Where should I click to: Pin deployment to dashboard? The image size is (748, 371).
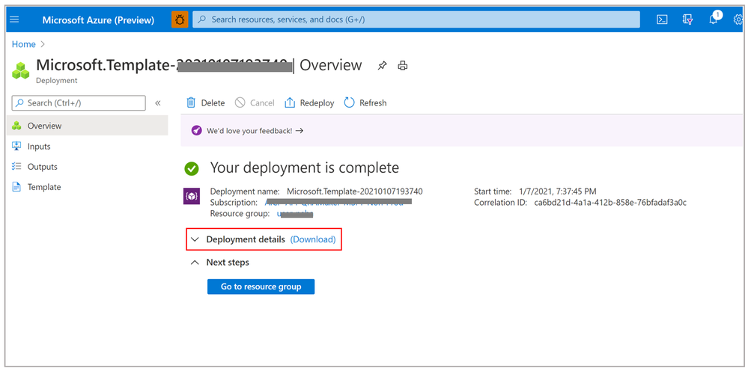[382, 66]
